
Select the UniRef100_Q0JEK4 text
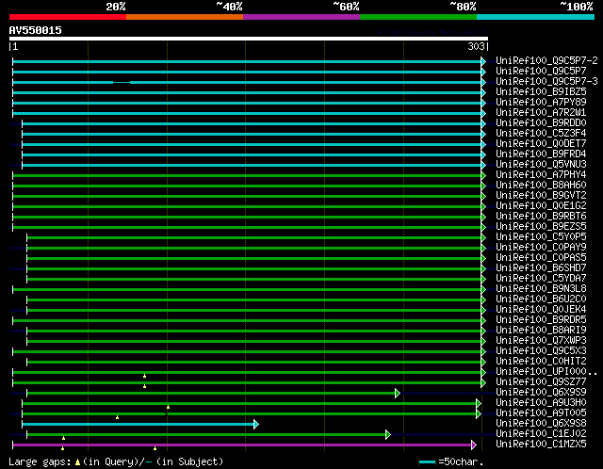[541, 310]
